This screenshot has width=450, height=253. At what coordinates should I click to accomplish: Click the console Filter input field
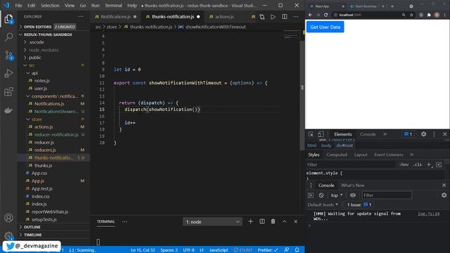(387, 195)
